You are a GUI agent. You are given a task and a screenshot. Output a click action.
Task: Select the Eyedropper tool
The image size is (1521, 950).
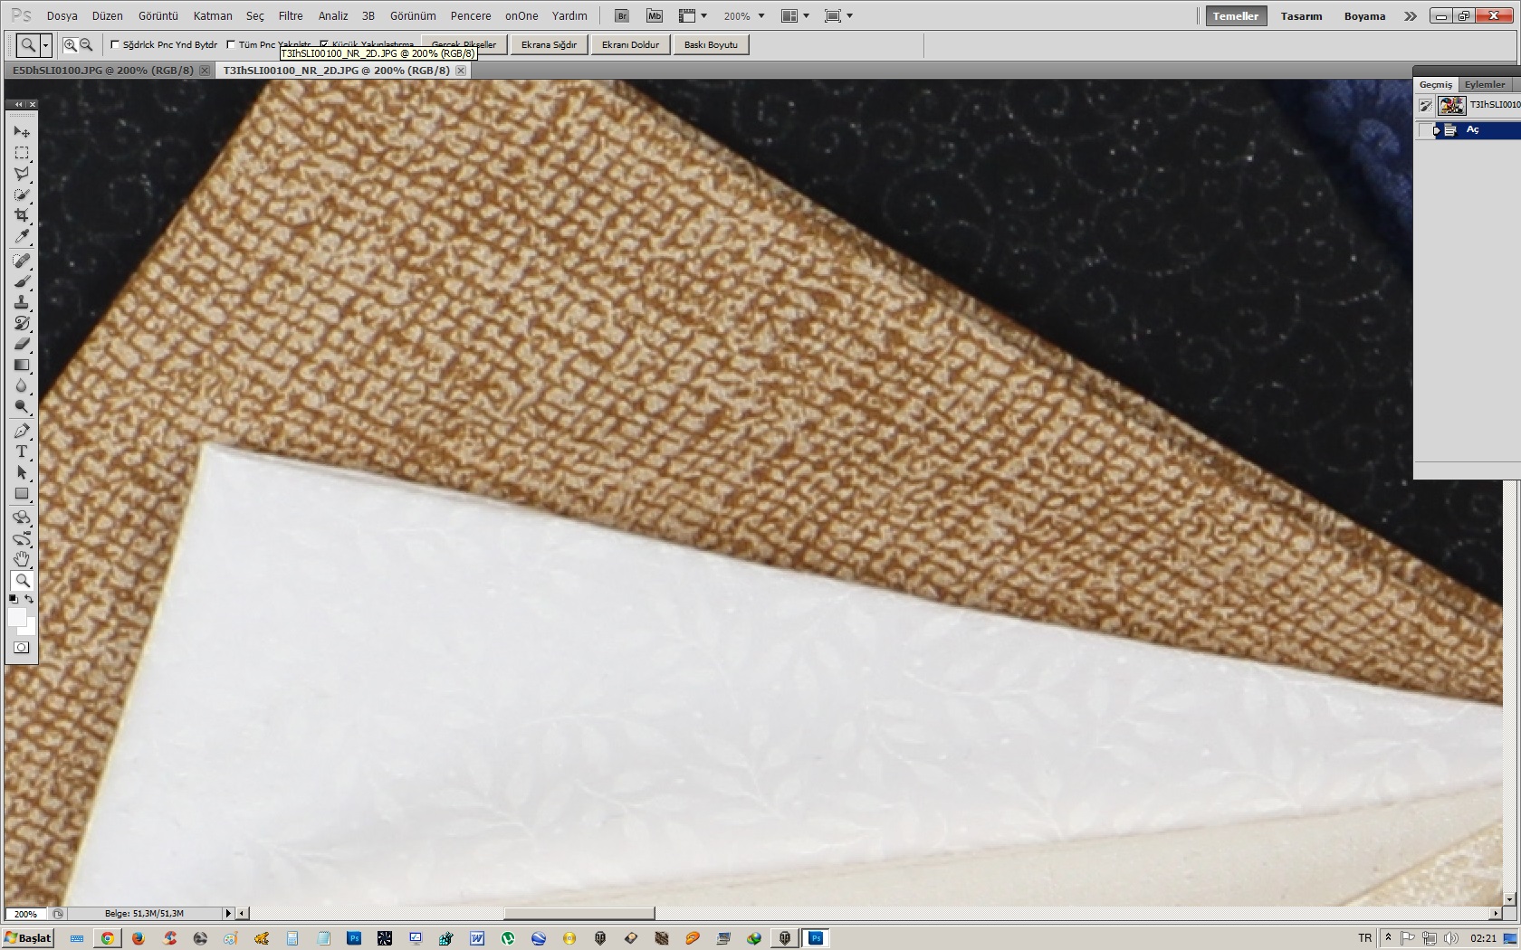(x=22, y=237)
